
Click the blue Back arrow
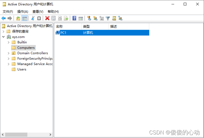(x=4, y=18)
